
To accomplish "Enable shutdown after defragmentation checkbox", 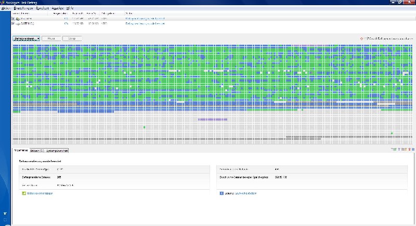I will pos(366,38).
